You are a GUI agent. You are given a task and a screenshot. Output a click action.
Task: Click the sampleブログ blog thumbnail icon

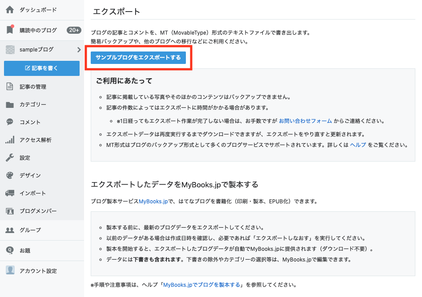click(x=10, y=49)
